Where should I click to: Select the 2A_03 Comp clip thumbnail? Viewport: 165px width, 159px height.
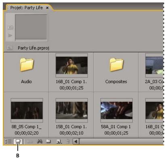tap(155, 65)
